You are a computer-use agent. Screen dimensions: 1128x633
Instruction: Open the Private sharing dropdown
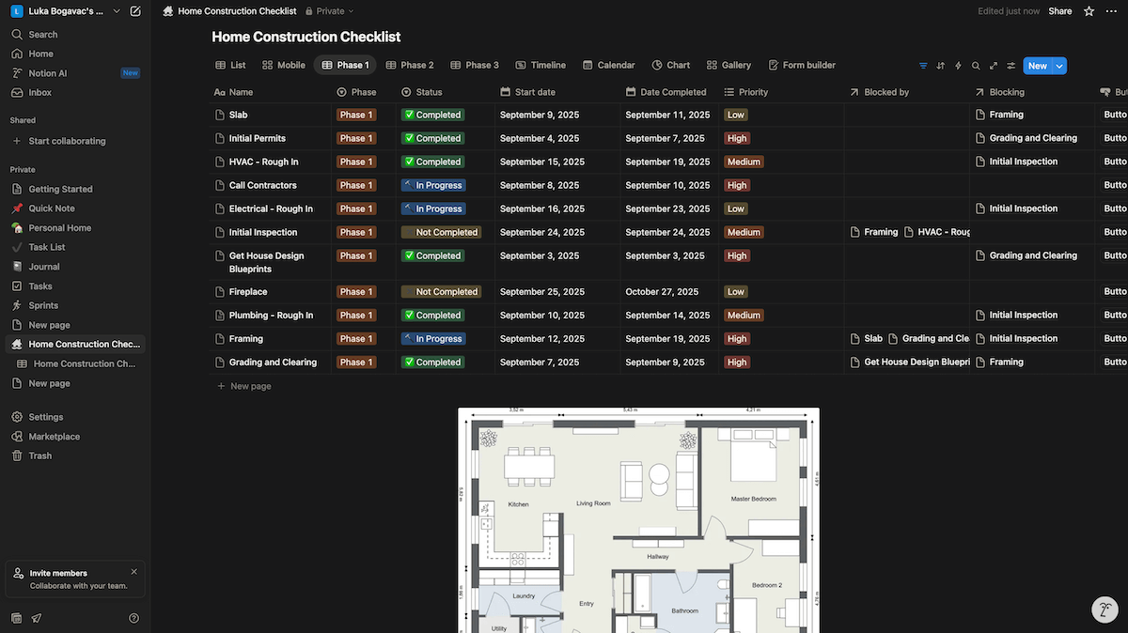(328, 10)
